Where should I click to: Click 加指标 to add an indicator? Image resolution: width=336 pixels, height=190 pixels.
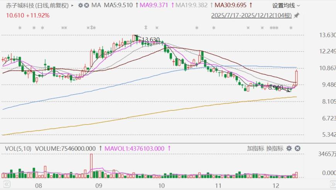tap(255, 148)
